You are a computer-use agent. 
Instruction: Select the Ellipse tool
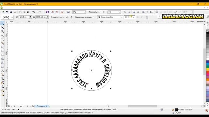click(2, 51)
